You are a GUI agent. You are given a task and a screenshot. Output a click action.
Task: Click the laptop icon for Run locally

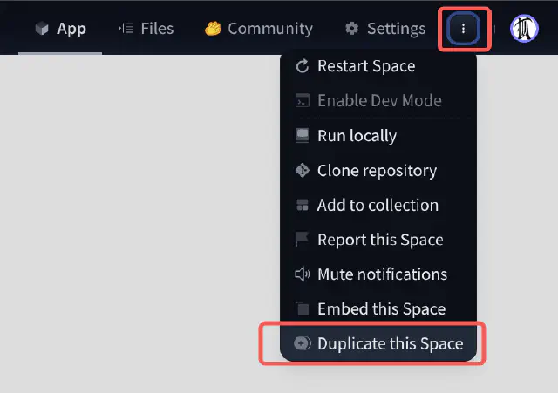(303, 136)
